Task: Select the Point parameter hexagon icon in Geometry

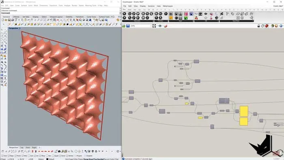Action: click(124, 14)
